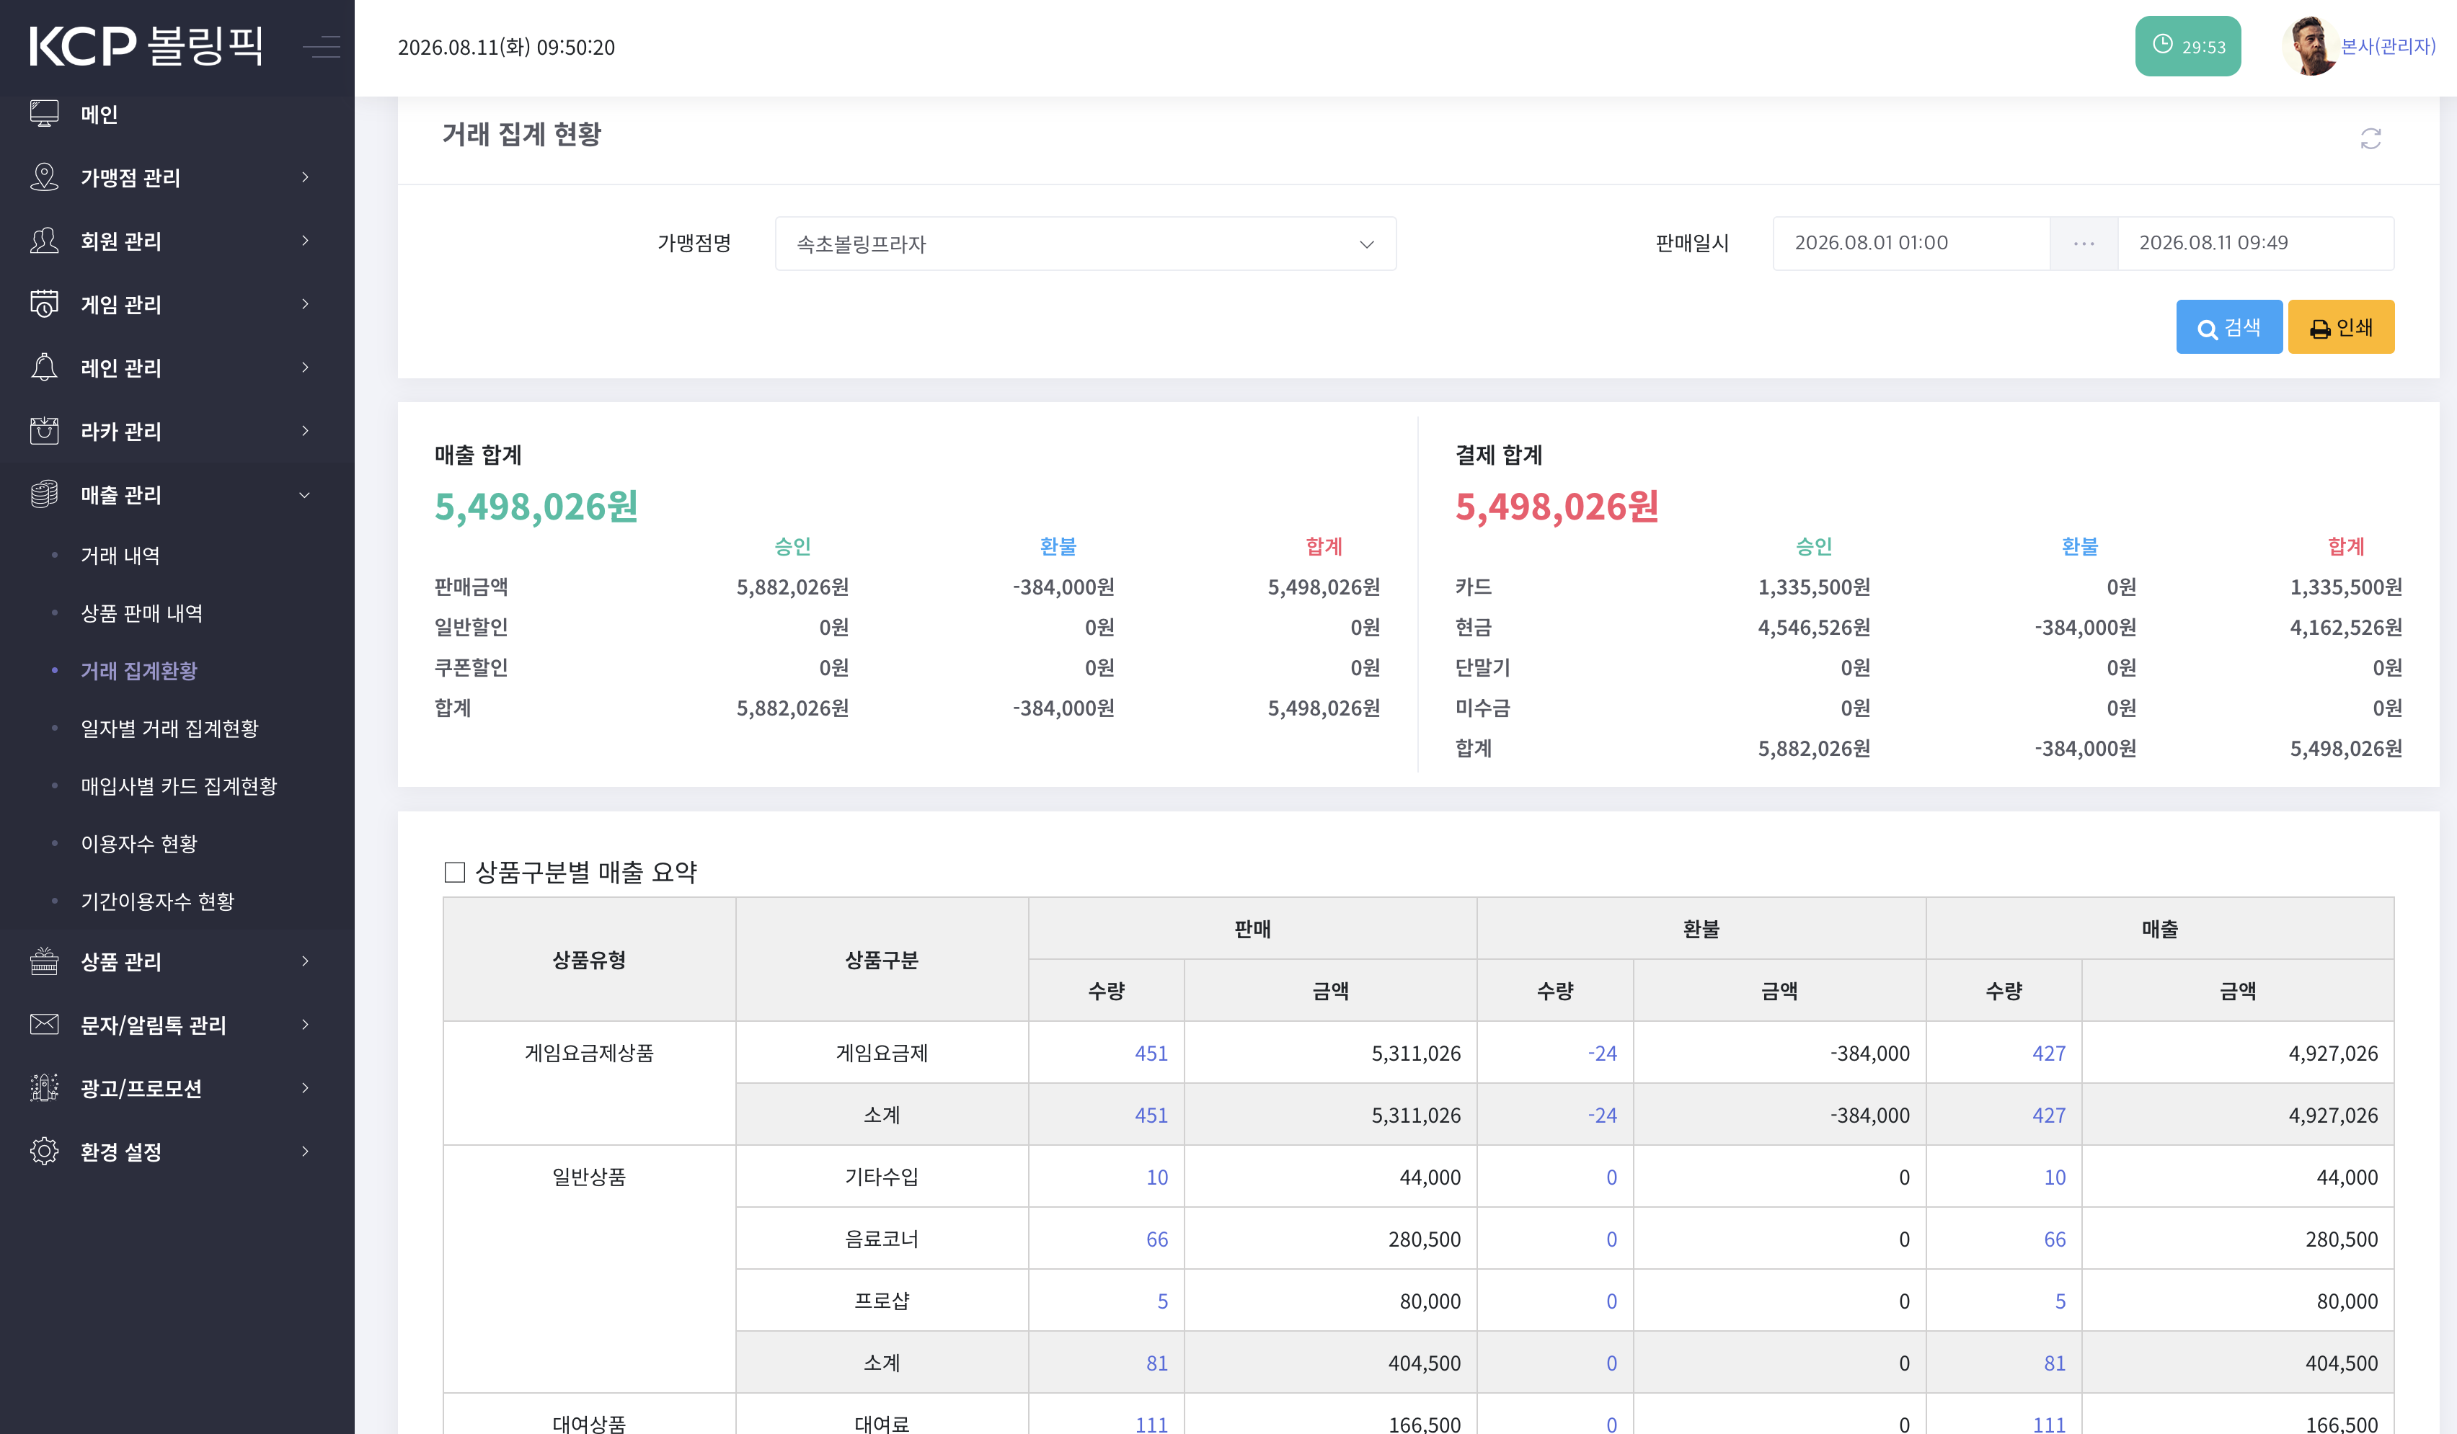Expand 게임 관리 menu chevron
The image size is (2457, 1434).
[x=305, y=304]
